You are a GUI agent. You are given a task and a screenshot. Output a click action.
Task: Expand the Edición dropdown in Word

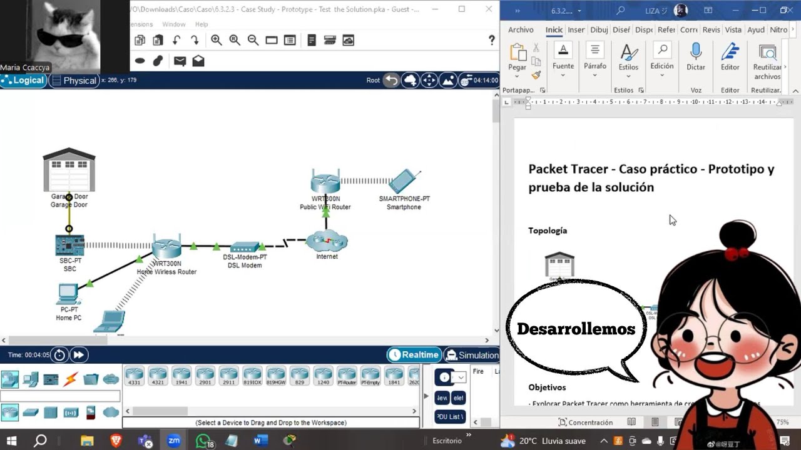point(662,76)
